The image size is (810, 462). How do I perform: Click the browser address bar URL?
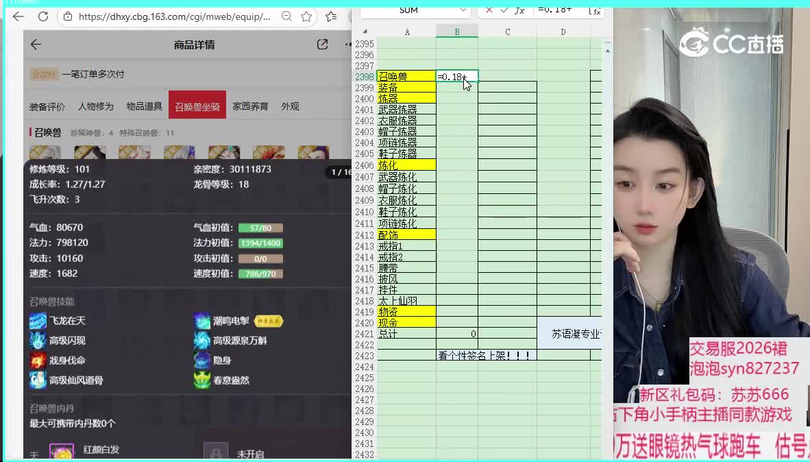[174, 16]
